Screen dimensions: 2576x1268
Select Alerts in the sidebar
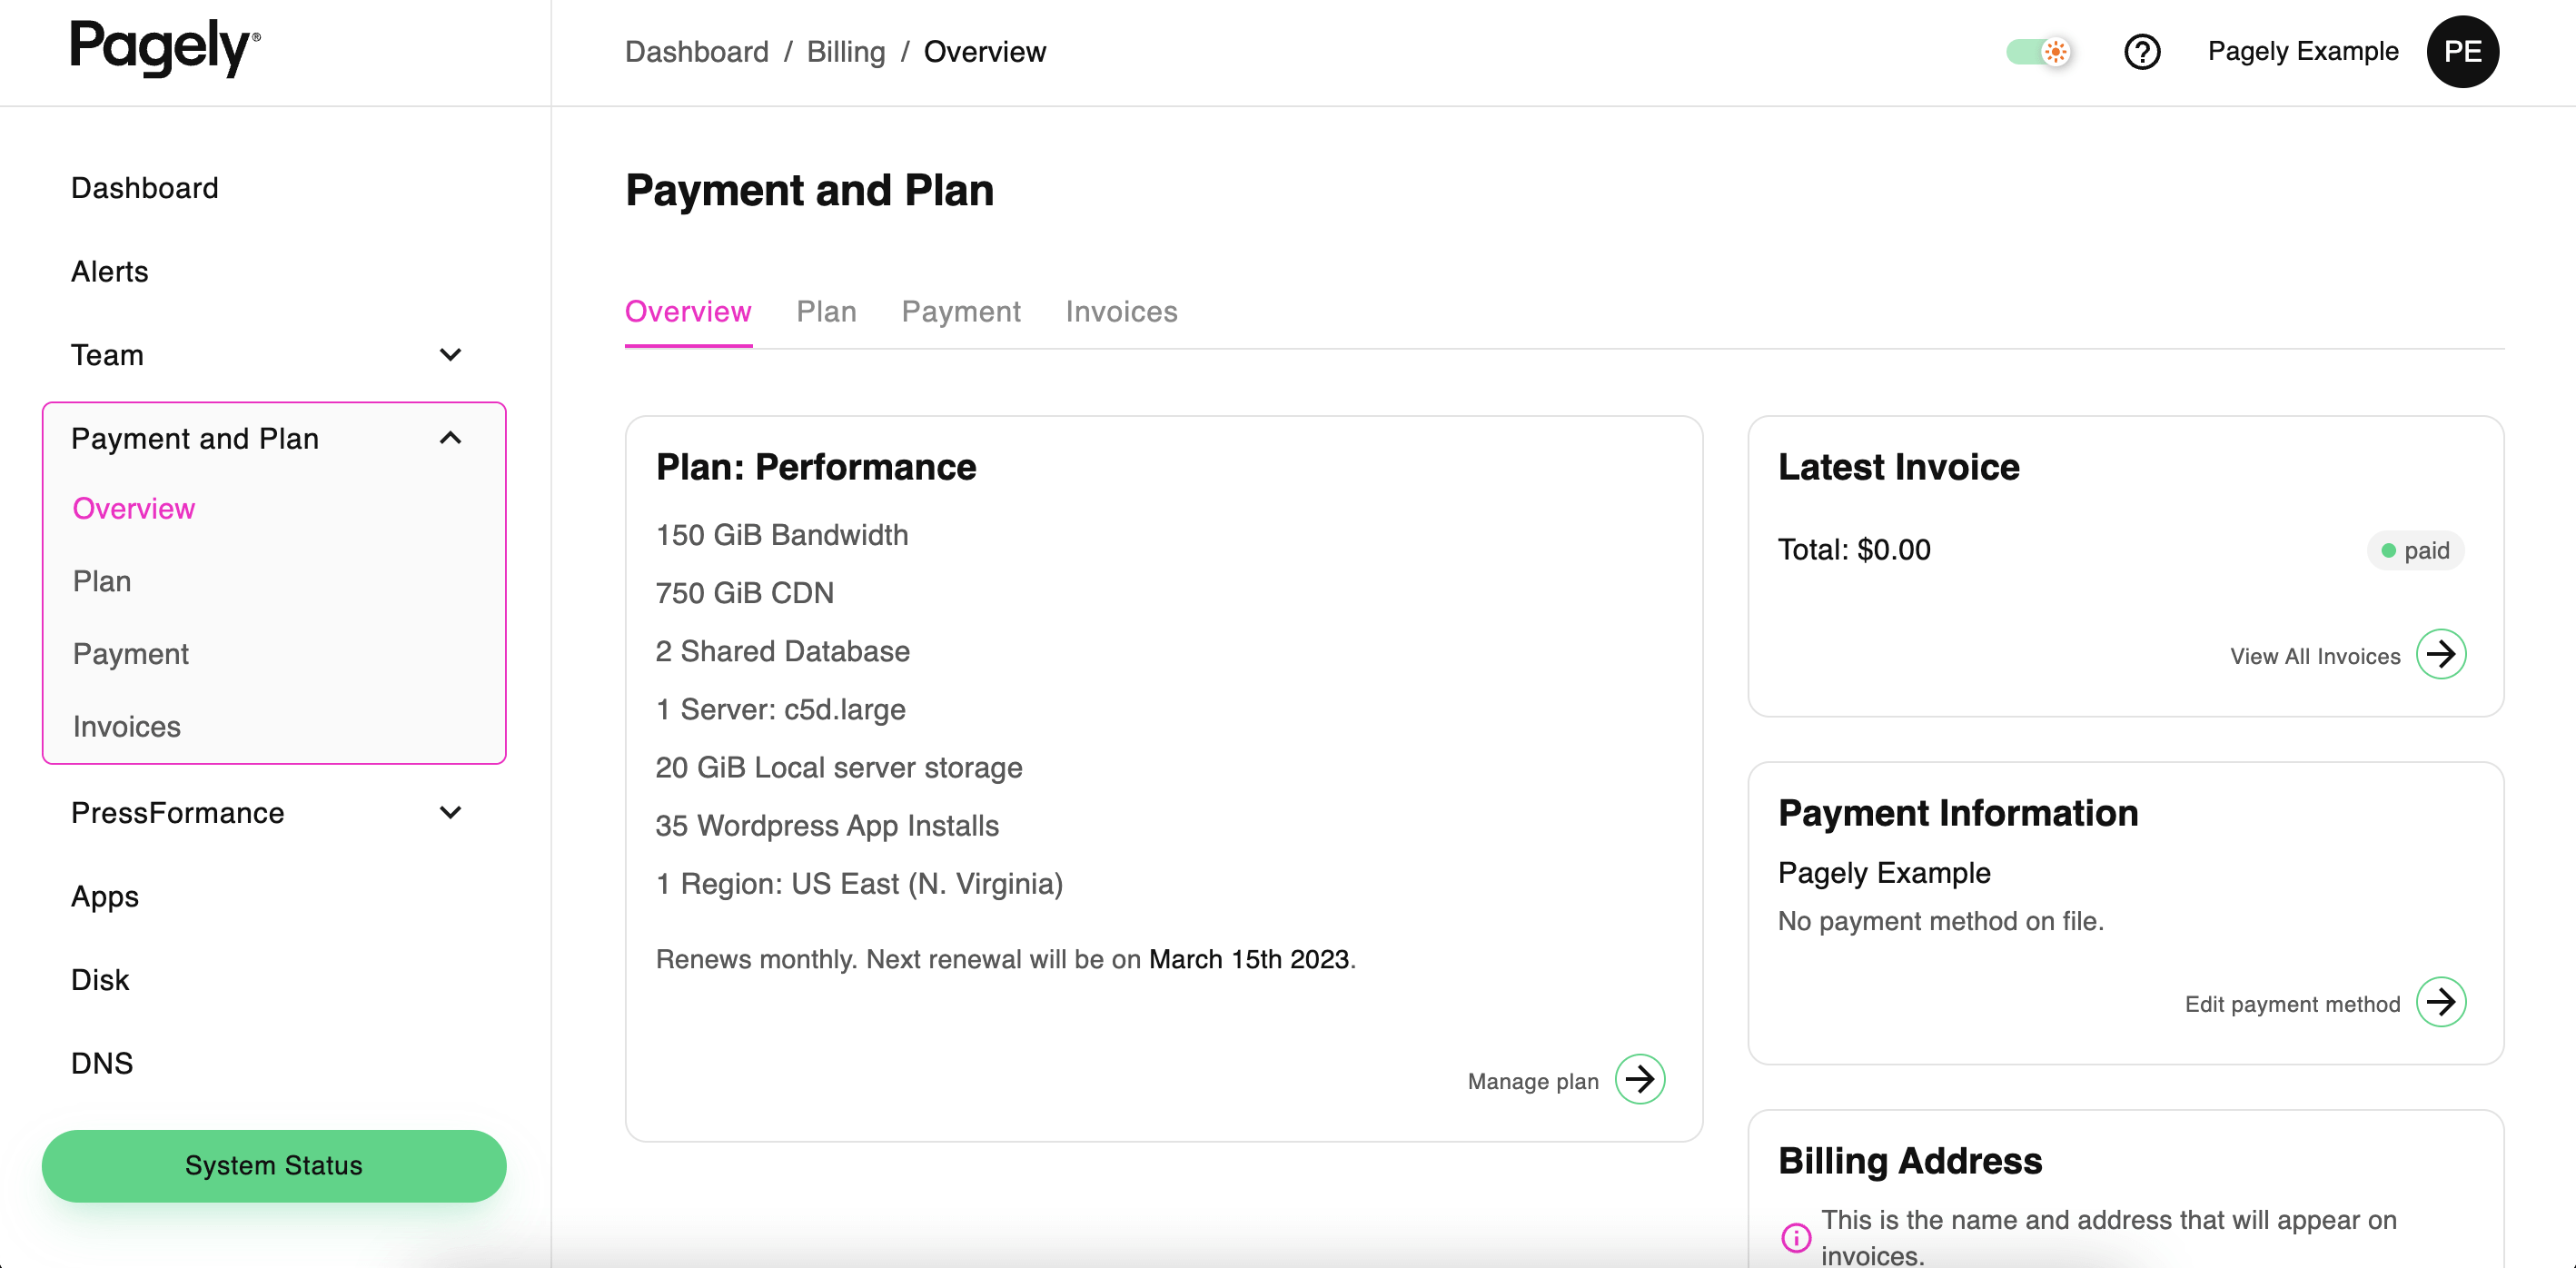coord(109,271)
